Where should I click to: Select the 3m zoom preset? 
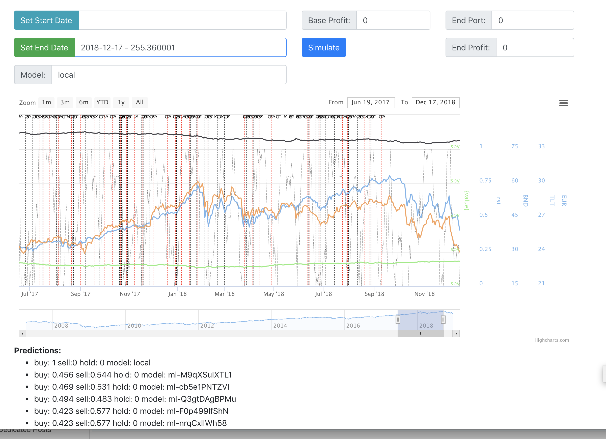65,103
